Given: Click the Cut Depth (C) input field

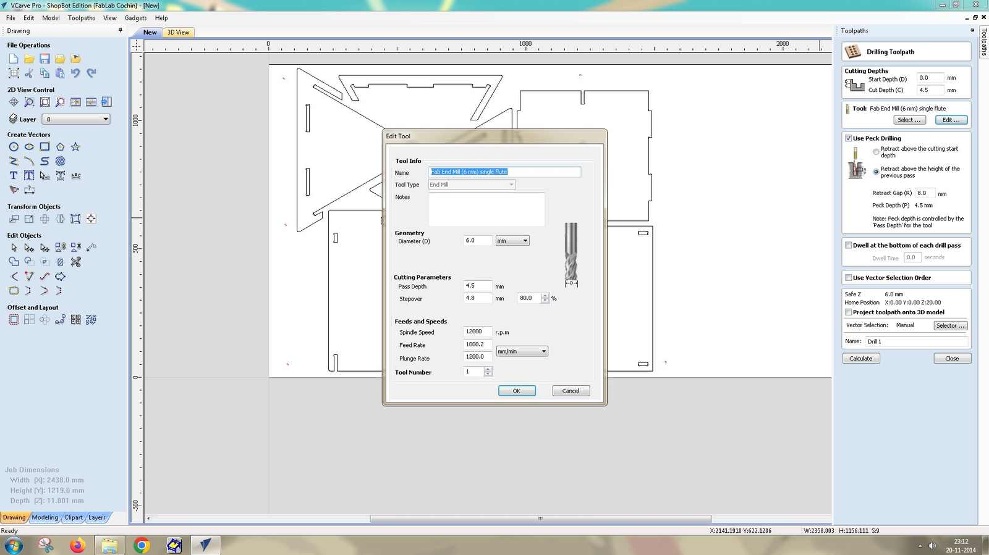Looking at the screenshot, I should coord(930,90).
